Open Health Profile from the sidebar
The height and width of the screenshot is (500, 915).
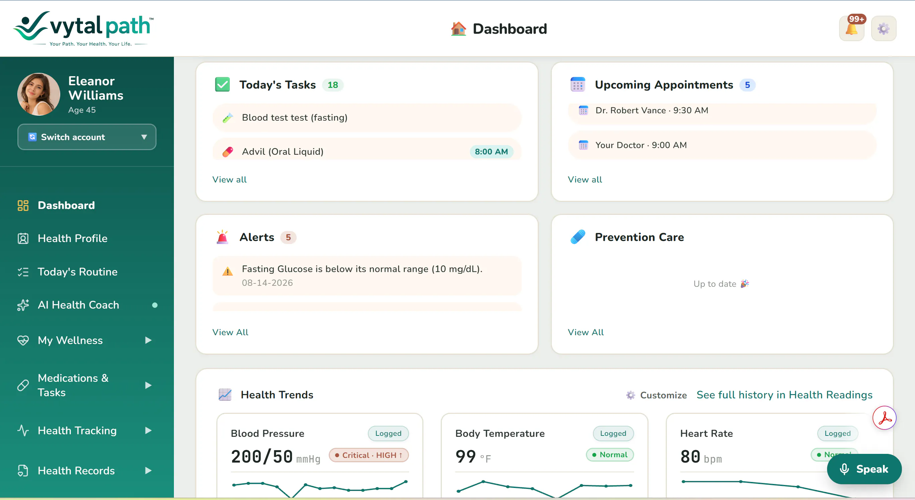(73, 238)
